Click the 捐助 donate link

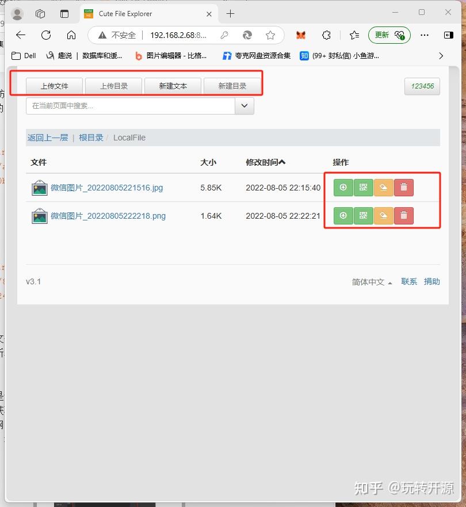(433, 281)
